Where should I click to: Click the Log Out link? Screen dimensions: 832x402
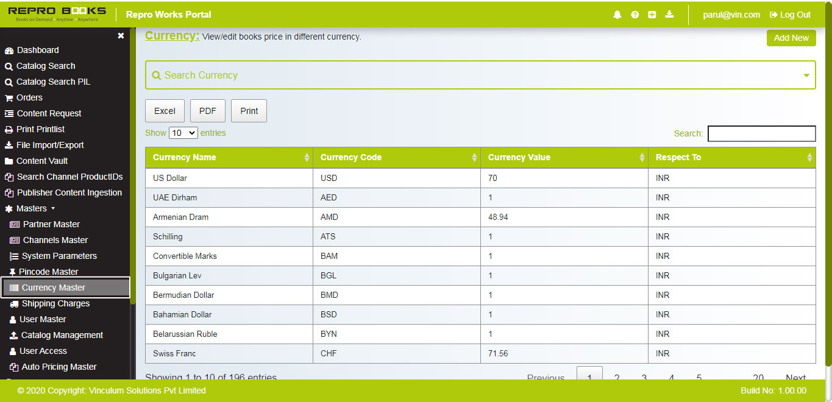[790, 15]
